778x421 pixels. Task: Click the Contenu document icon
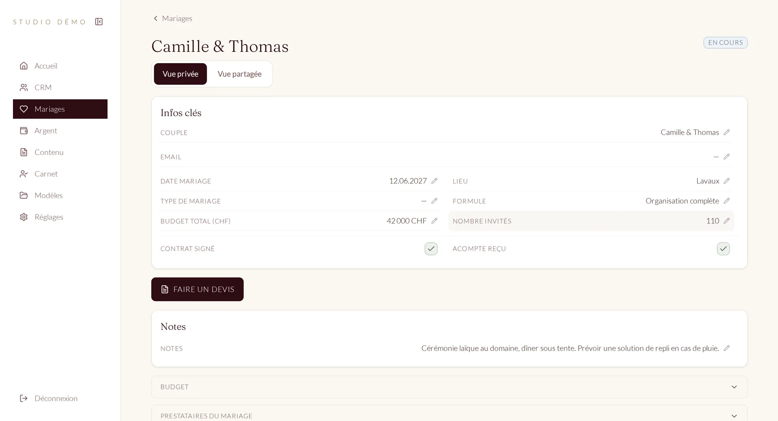click(24, 152)
